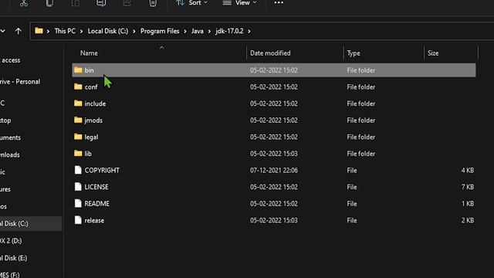Viewport: 494px width, 278px height.
Task: Click the bin folder icon
Action: pyautogui.click(x=78, y=69)
